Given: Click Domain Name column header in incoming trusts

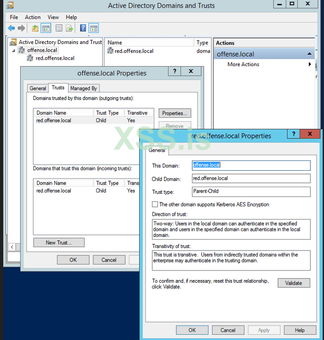Looking at the screenshot, I should click(64, 183).
